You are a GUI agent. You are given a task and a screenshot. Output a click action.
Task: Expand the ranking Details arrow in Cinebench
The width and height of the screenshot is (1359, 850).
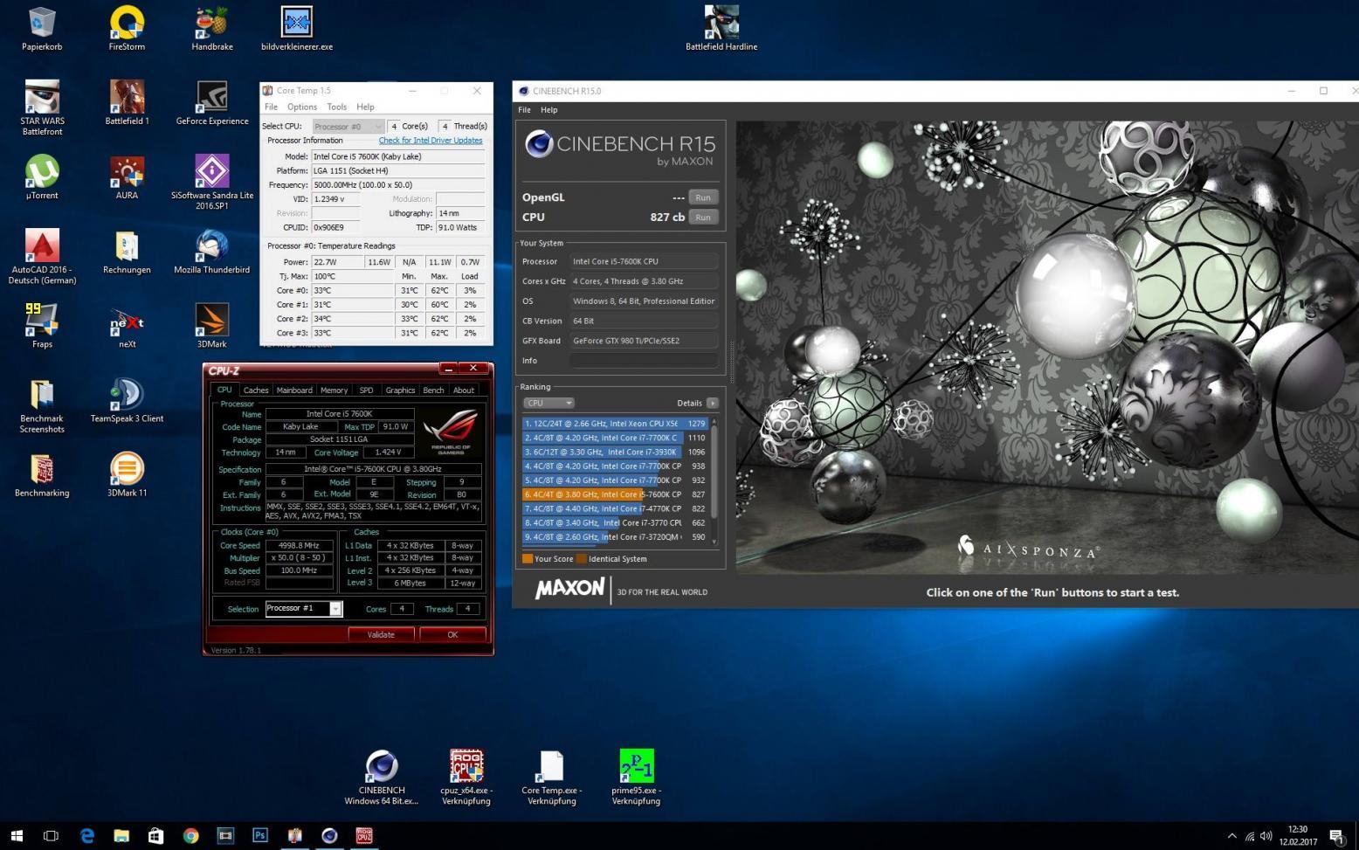coord(713,403)
